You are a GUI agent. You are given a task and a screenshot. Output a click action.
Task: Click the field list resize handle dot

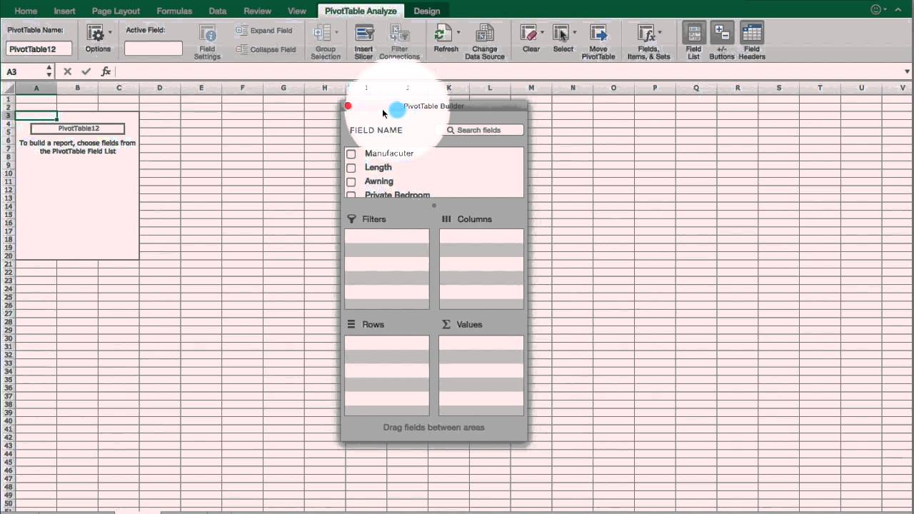tap(434, 206)
